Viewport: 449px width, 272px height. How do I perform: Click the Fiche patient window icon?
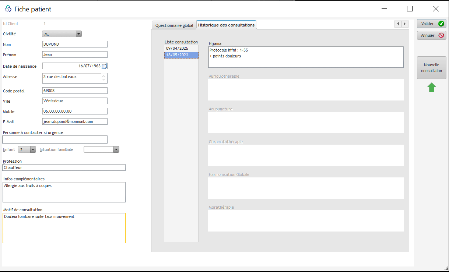8,9
